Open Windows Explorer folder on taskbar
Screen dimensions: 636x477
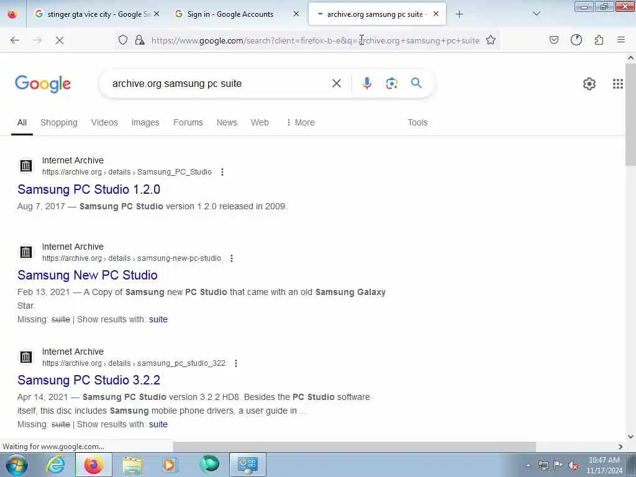(x=132, y=465)
